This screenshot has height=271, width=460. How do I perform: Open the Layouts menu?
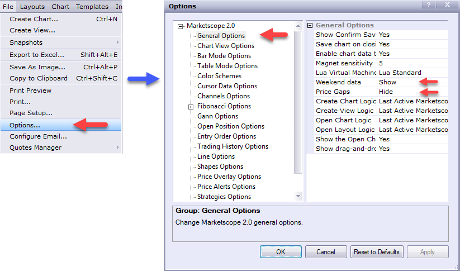[32, 7]
